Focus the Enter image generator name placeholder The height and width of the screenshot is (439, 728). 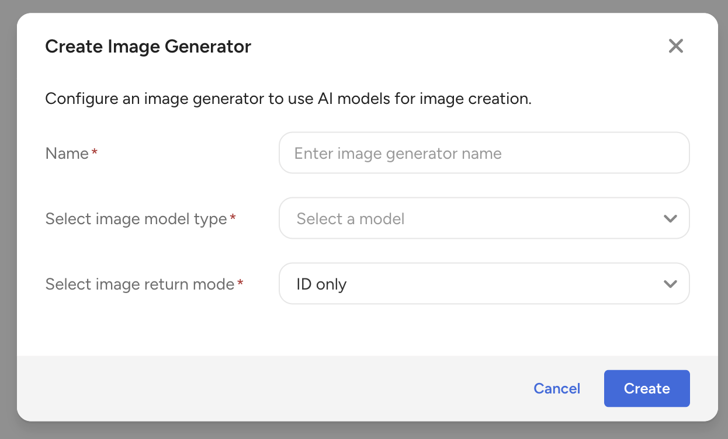pyautogui.click(x=397, y=154)
